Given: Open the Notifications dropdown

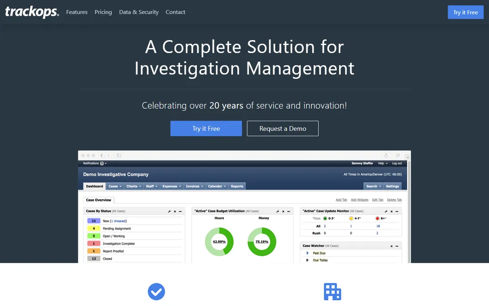Looking at the screenshot, I should [x=95, y=163].
